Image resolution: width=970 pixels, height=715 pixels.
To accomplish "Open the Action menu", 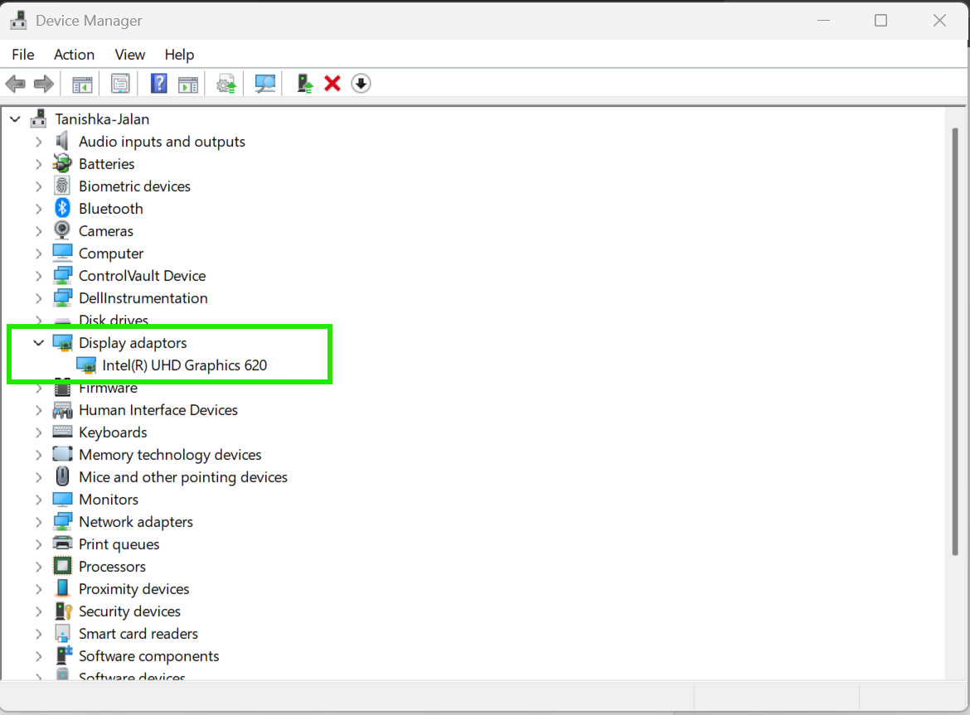I will [x=75, y=55].
